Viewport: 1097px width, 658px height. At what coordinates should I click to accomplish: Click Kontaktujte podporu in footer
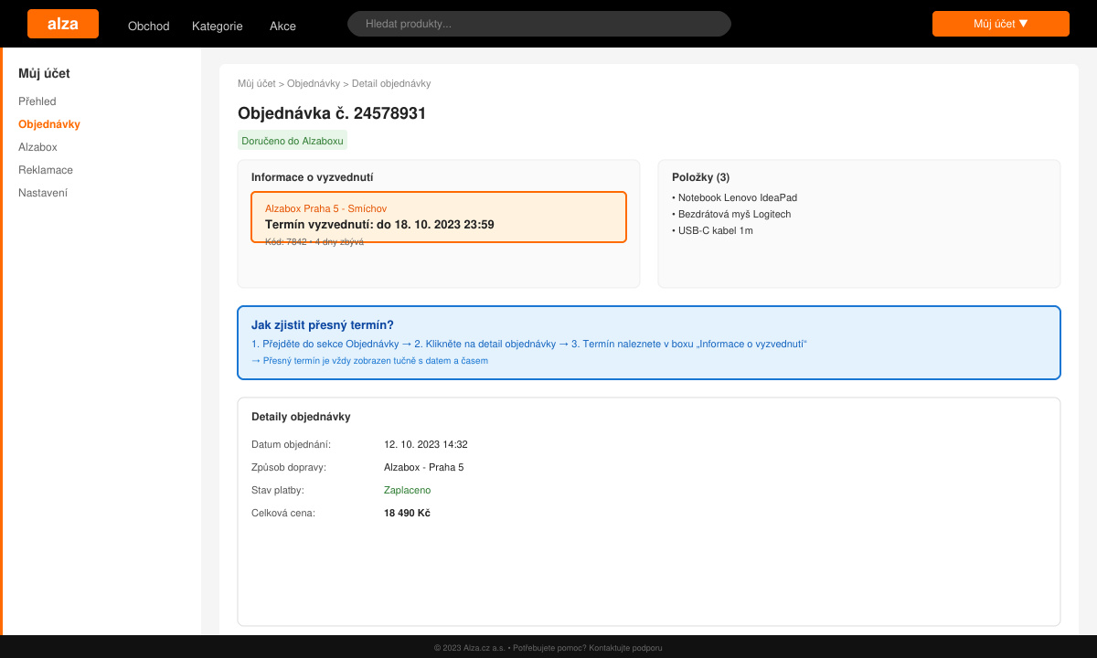tap(625, 648)
